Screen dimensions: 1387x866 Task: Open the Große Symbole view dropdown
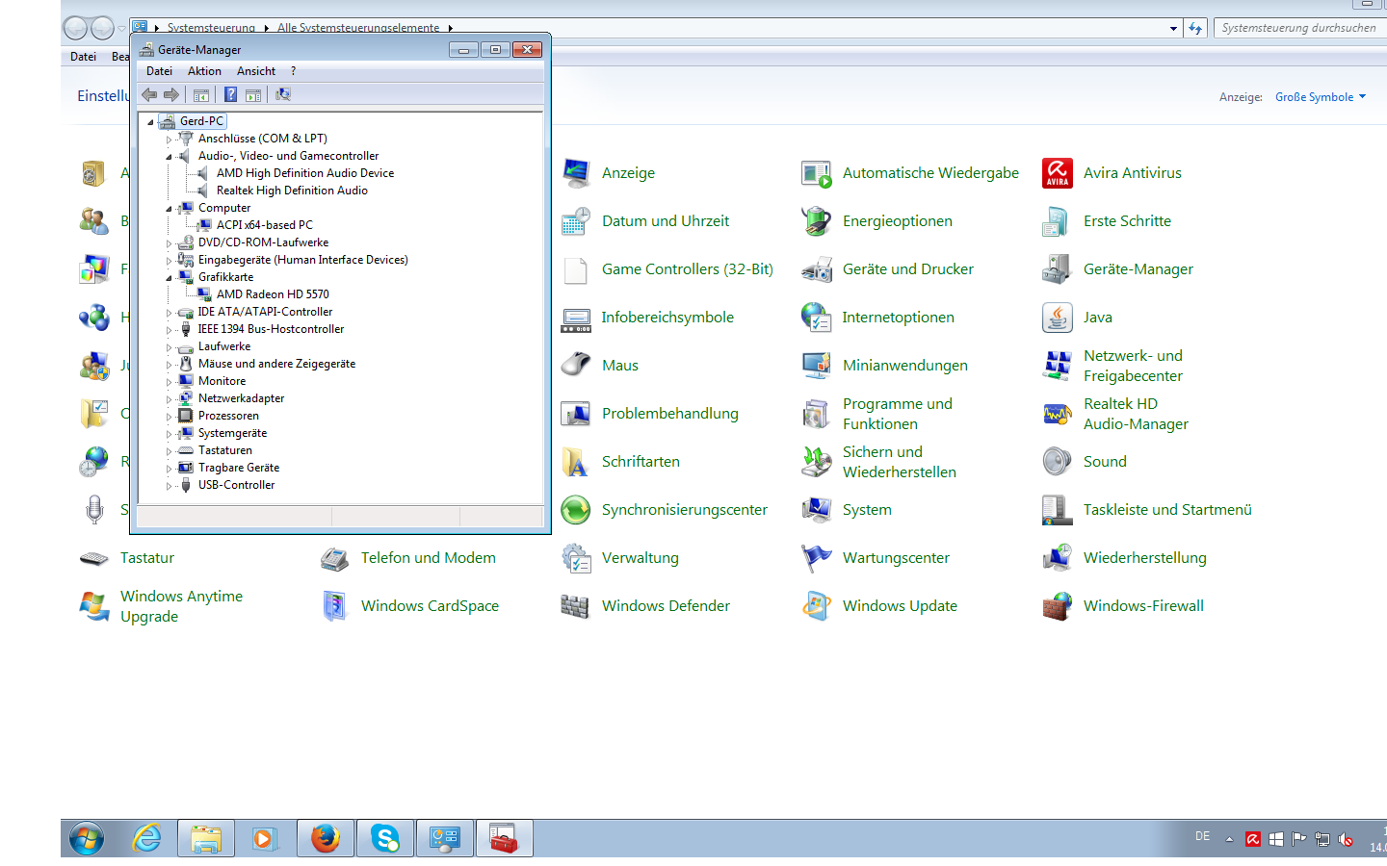coord(1320,97)
